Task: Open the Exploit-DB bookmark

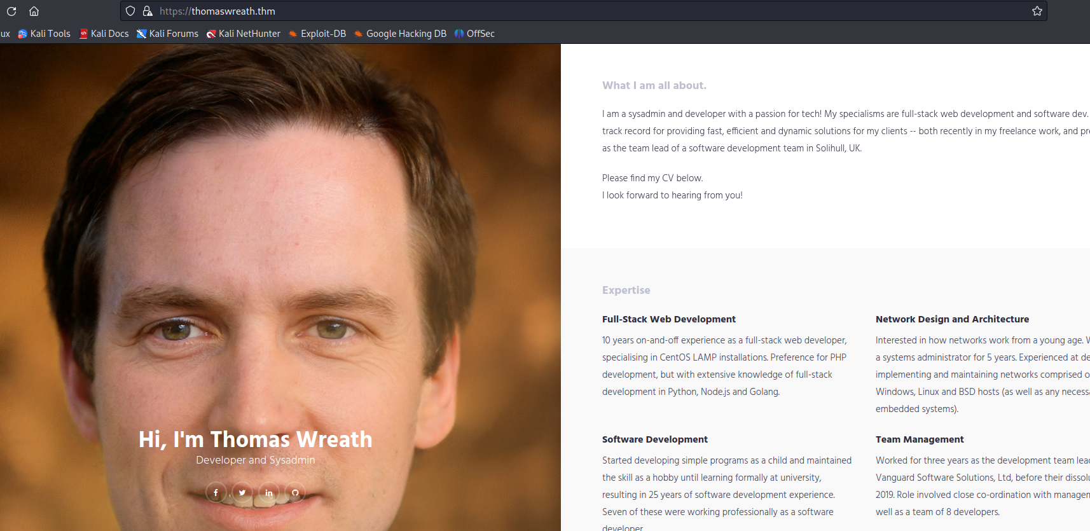Action: (x=317, y=34)
